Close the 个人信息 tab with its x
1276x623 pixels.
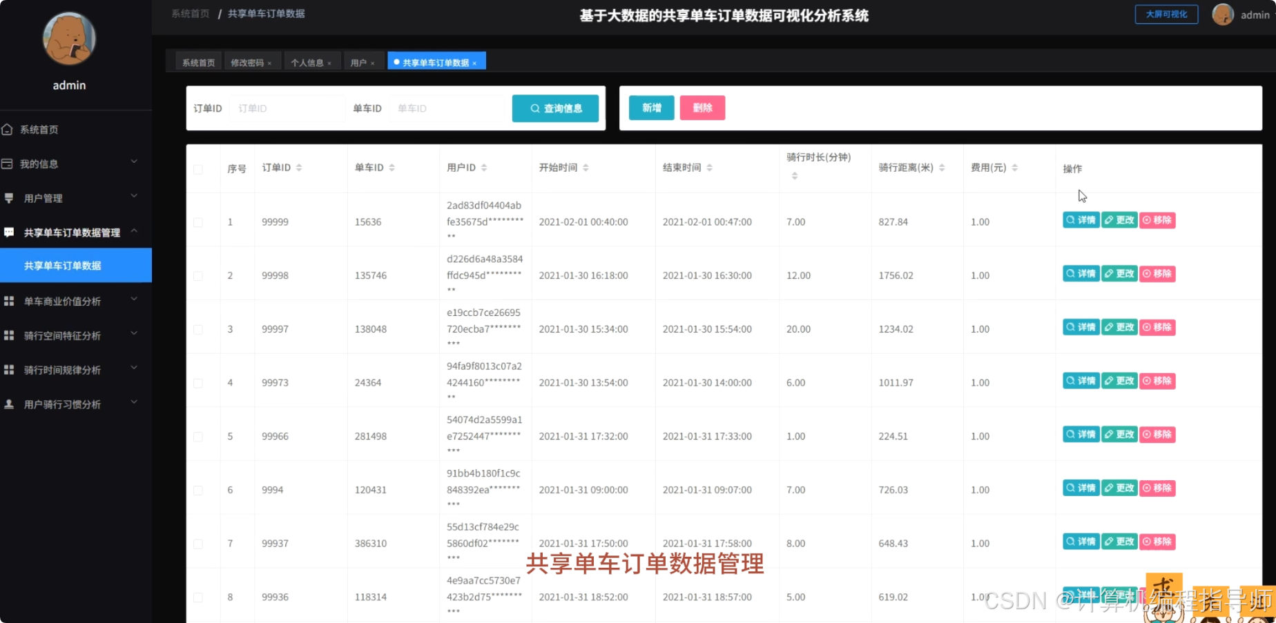(x=329, y=63)
